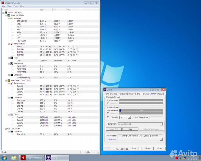Collapse the MININT-B97897L root node
Screen dimensions: 201x161
[3, 13]
